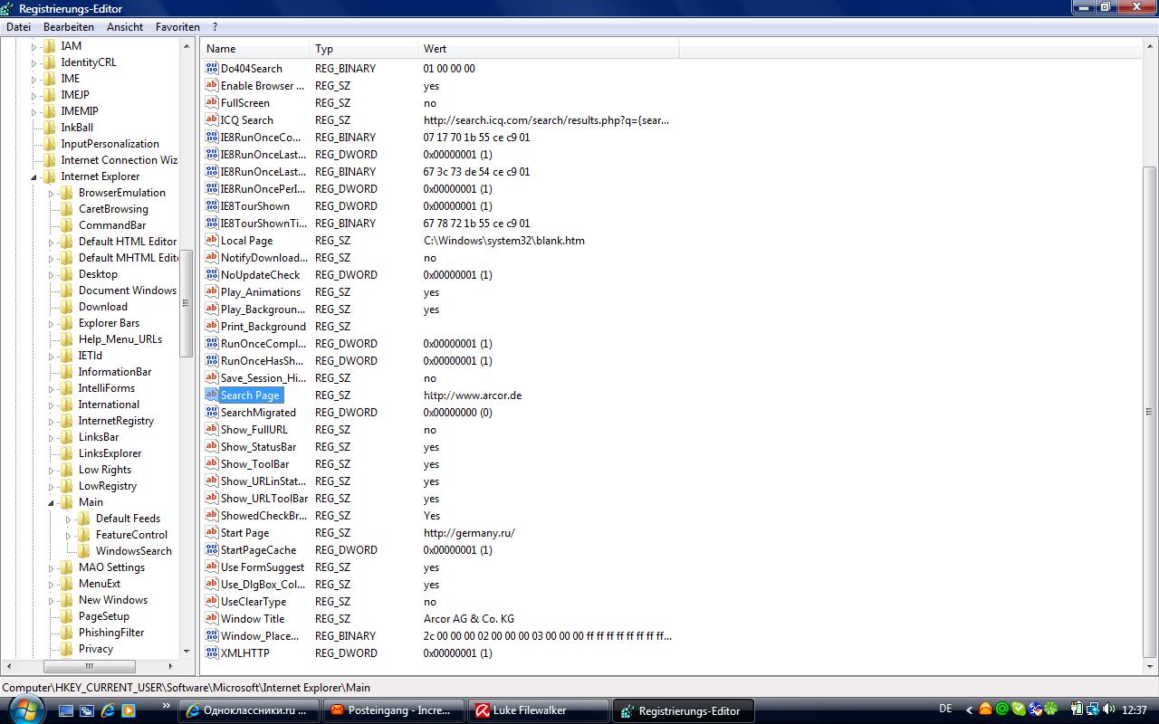Open the Bearbeiten menu
1159x724 pixels.
coord(69,27)
